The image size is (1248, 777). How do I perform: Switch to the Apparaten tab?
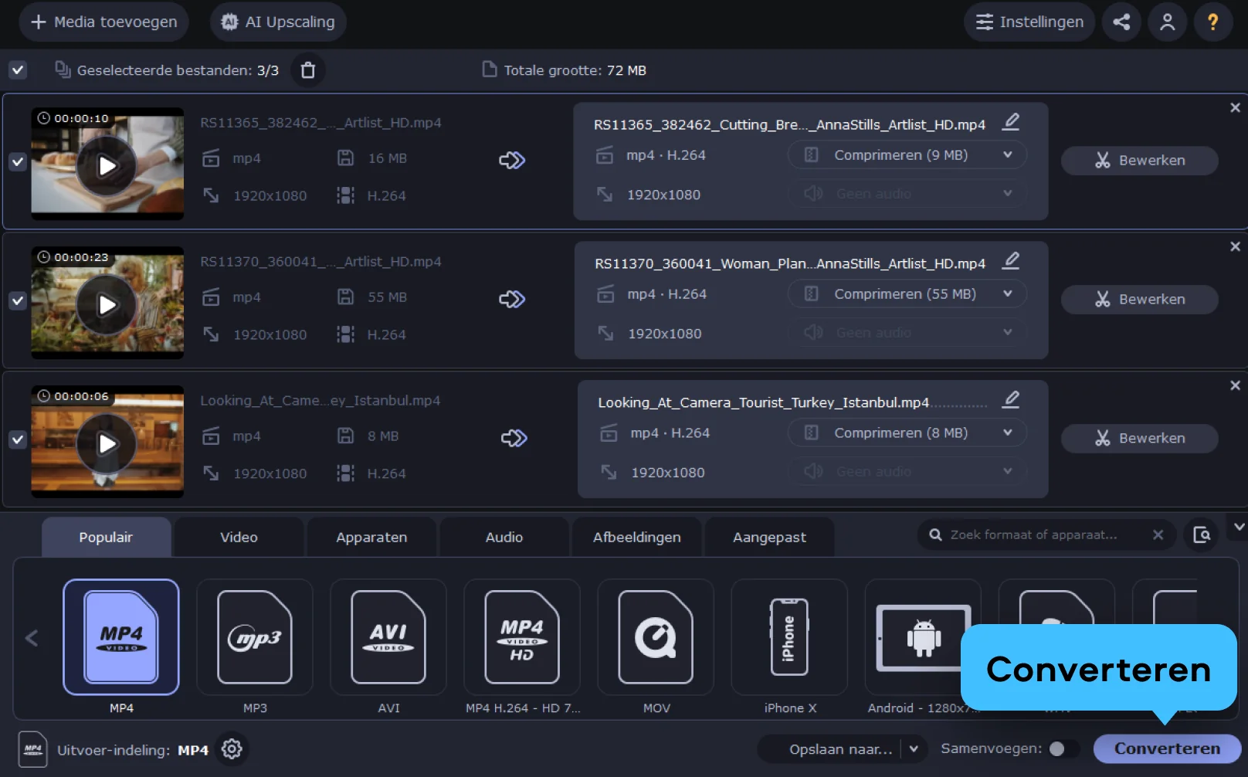click(x=371, y=538)
